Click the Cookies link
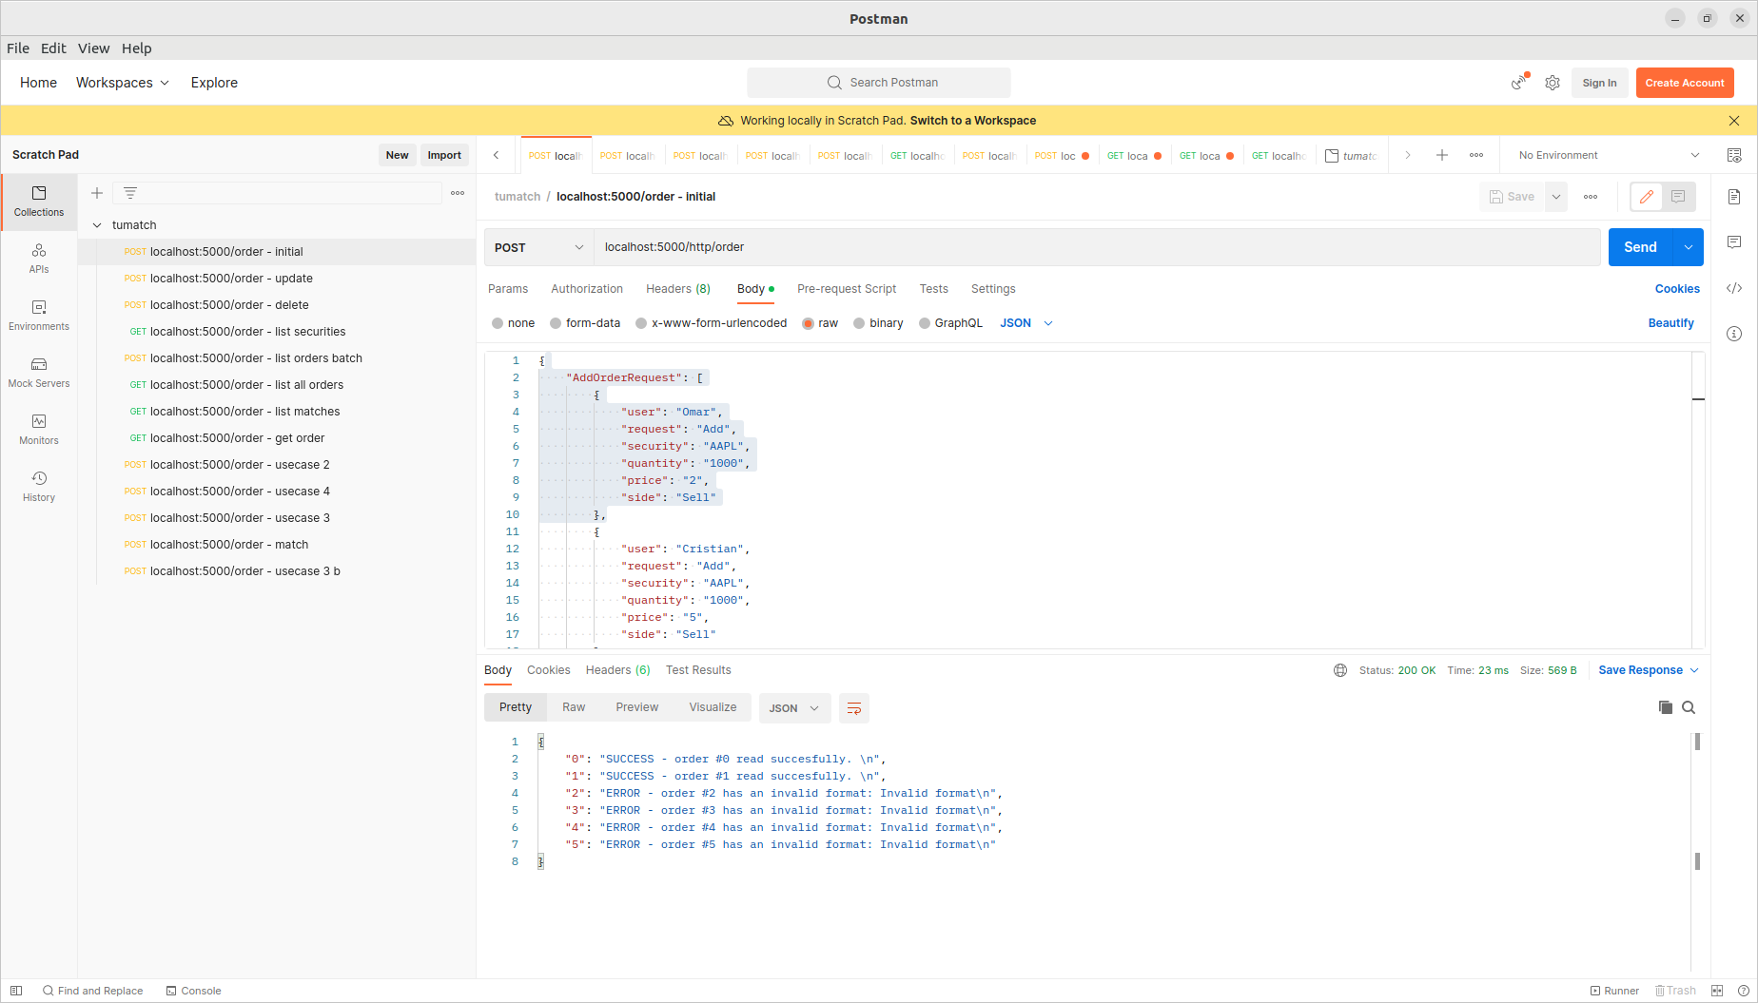Viewport: 1758px width, 1003px height. pyautogui.click(x=1677, y=289)
